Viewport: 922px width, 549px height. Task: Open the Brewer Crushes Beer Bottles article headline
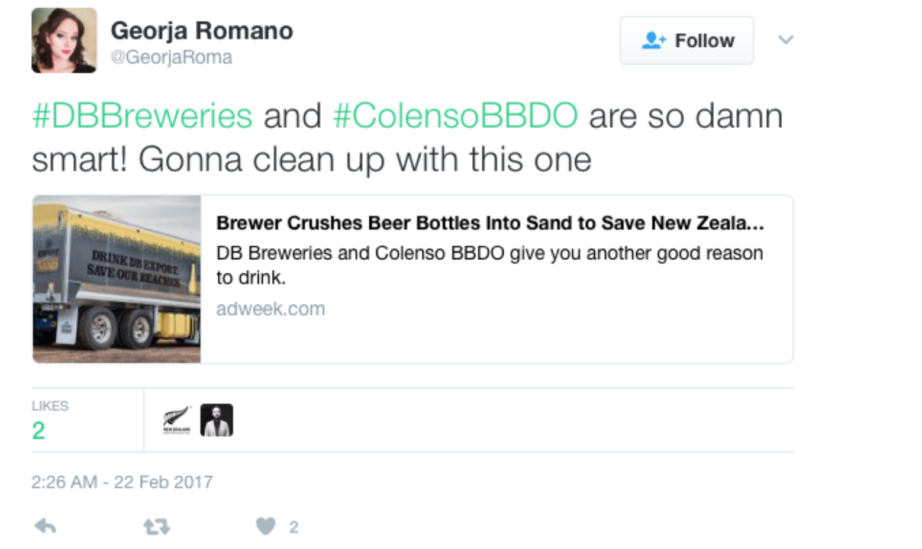pos(490,223)
